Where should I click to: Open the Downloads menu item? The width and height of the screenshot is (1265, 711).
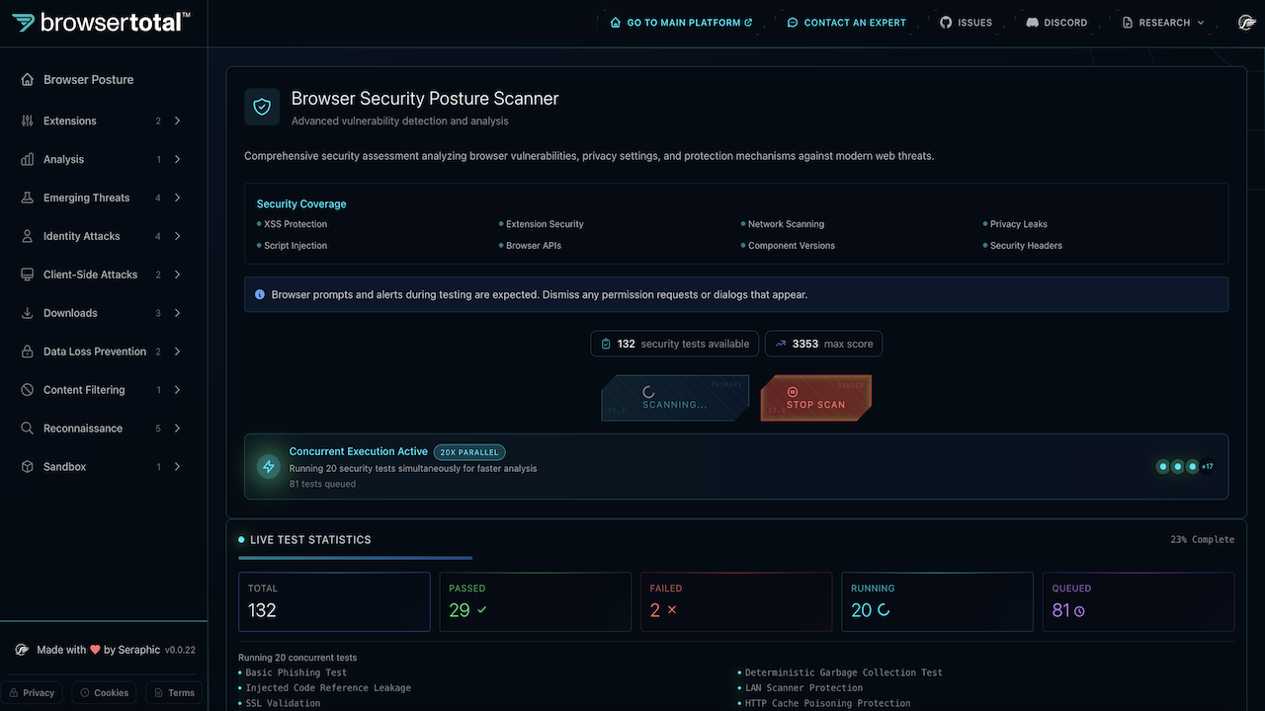click(103, 313)
